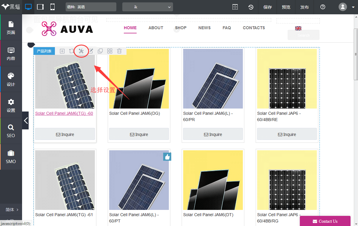This screenshot has height=226, width=358.
Task: Switch to tablet preview mode
Action: pos(40,7)
